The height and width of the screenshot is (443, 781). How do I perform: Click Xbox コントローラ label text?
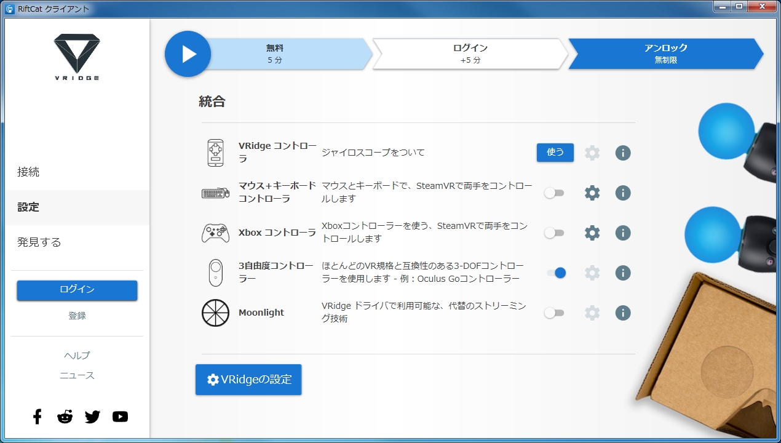(x=277, y=233)
